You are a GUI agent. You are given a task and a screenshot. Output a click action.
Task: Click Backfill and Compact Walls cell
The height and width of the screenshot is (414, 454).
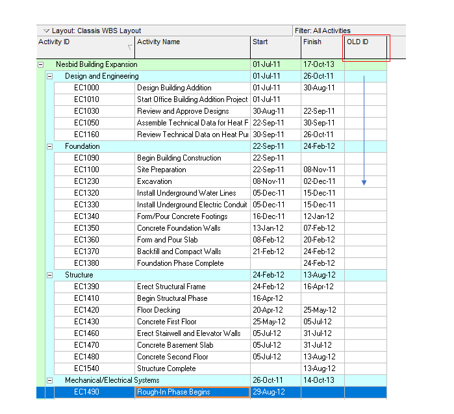point(192,252)
